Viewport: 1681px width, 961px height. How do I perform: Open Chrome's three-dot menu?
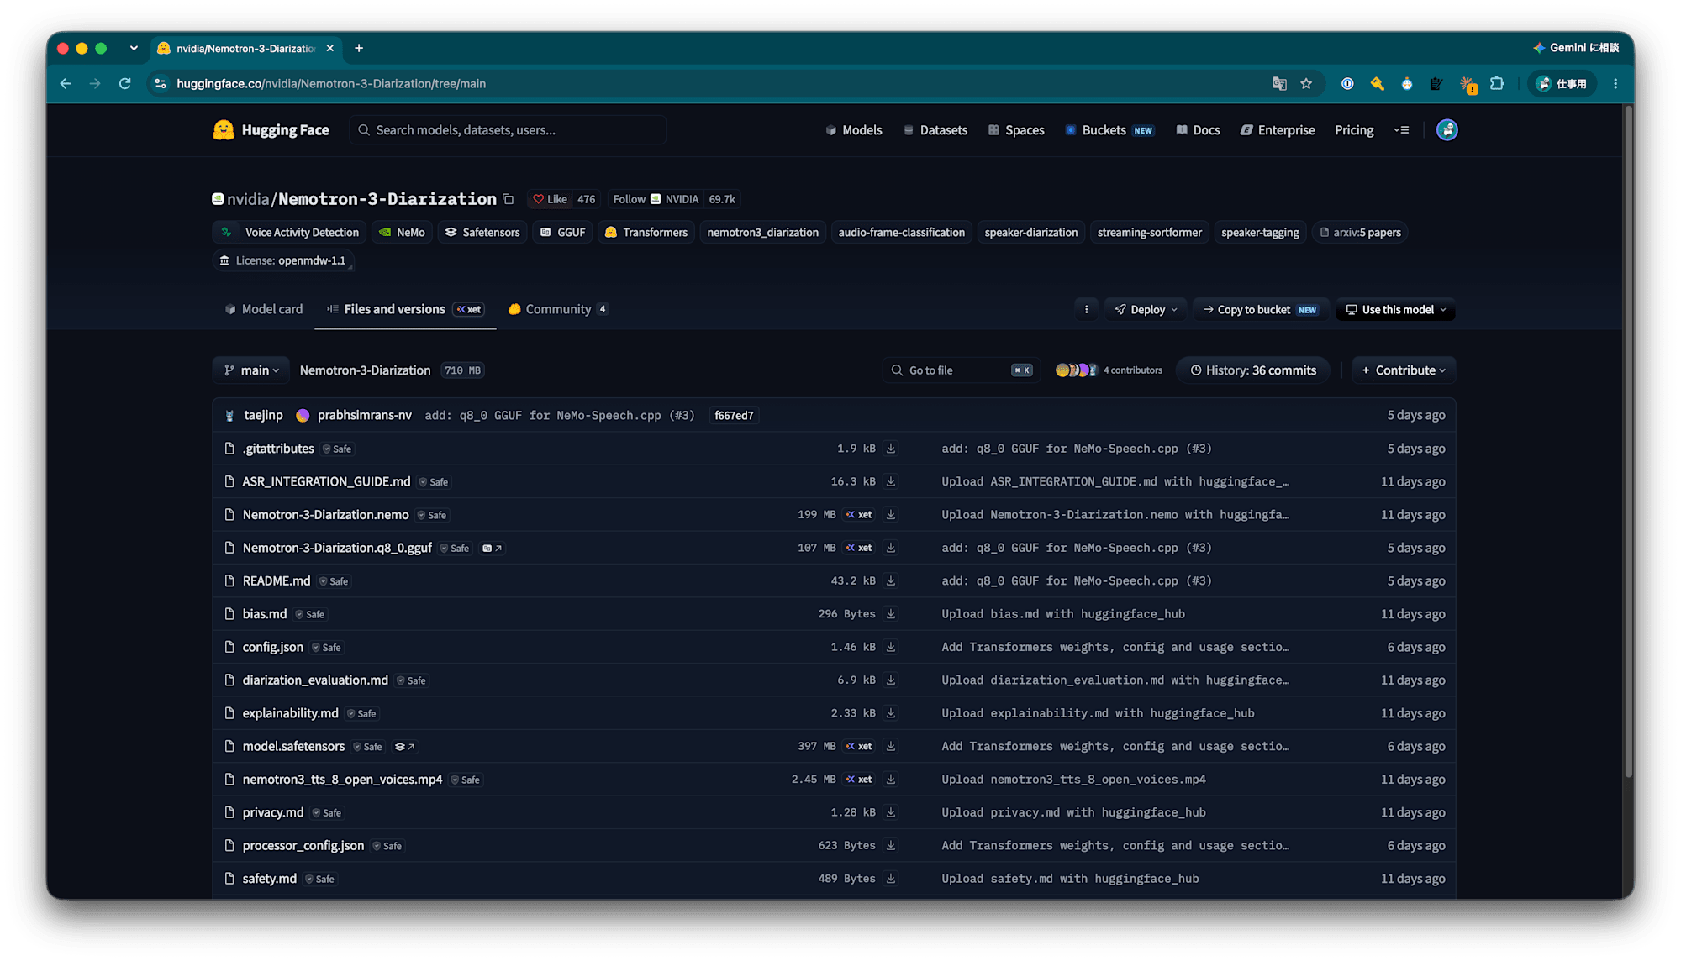pos(1615,84)
